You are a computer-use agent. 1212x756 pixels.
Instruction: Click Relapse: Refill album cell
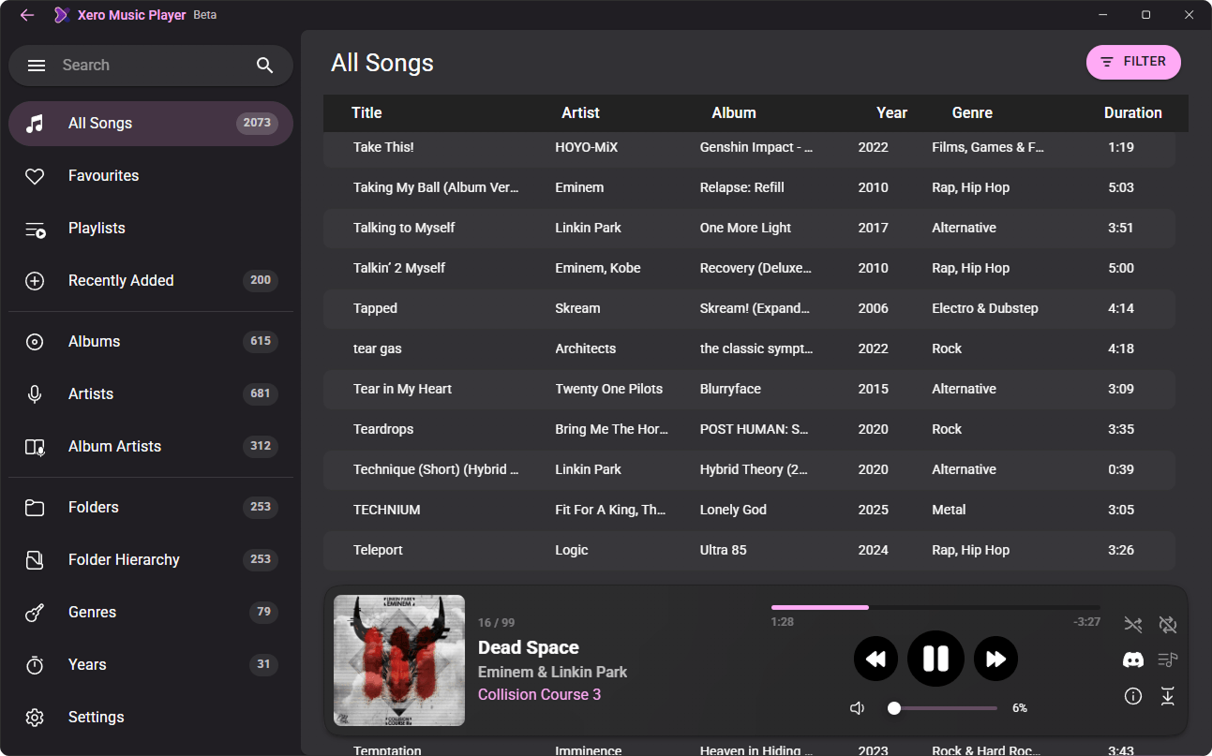(741, 187)
